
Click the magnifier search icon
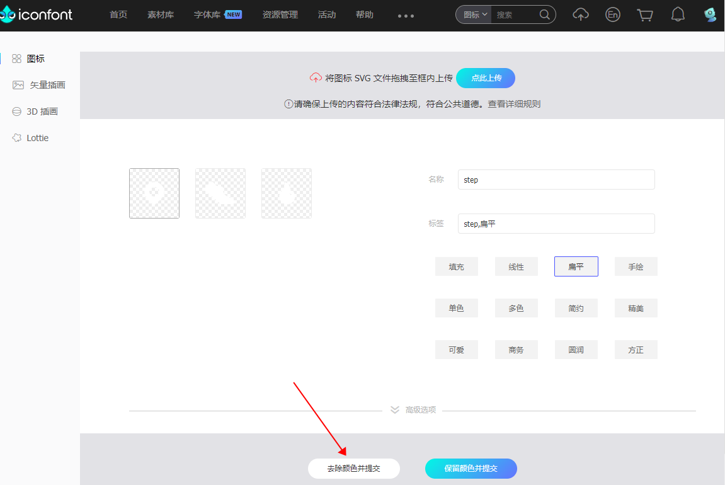545,14
